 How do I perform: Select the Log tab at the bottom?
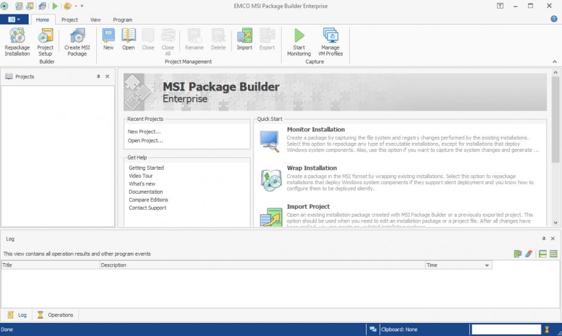tap(17, 315)
